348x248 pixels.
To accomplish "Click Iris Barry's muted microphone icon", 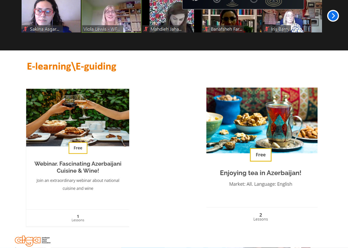I will click(267, 29).
